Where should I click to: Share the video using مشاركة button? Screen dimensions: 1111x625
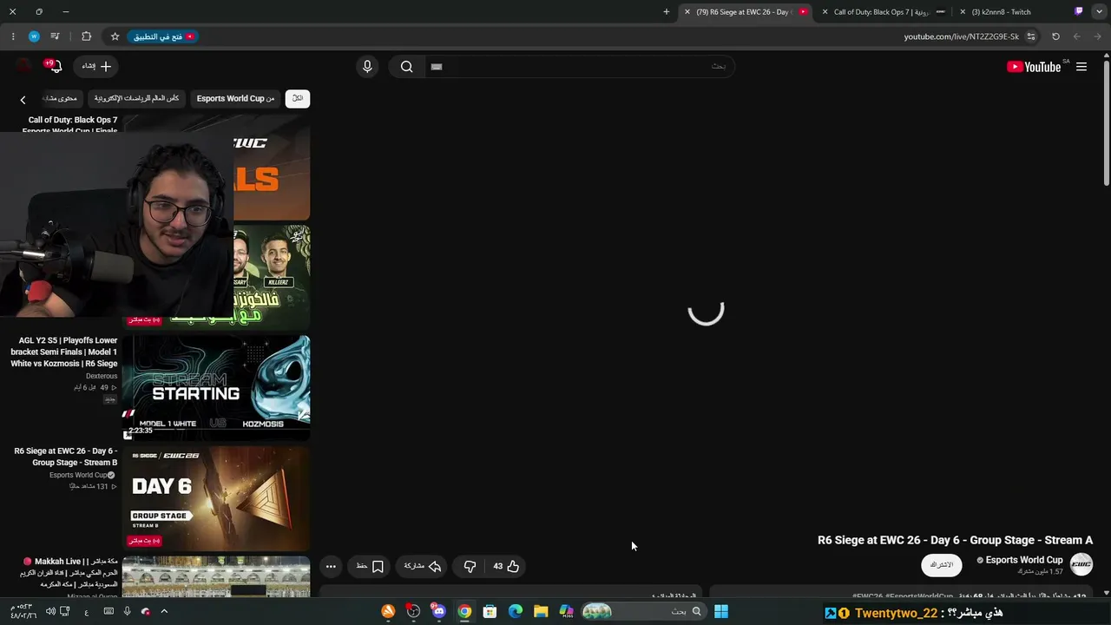423,567
